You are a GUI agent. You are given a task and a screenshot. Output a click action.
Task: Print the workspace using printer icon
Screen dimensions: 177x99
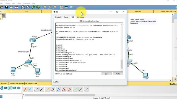point(12,7)
